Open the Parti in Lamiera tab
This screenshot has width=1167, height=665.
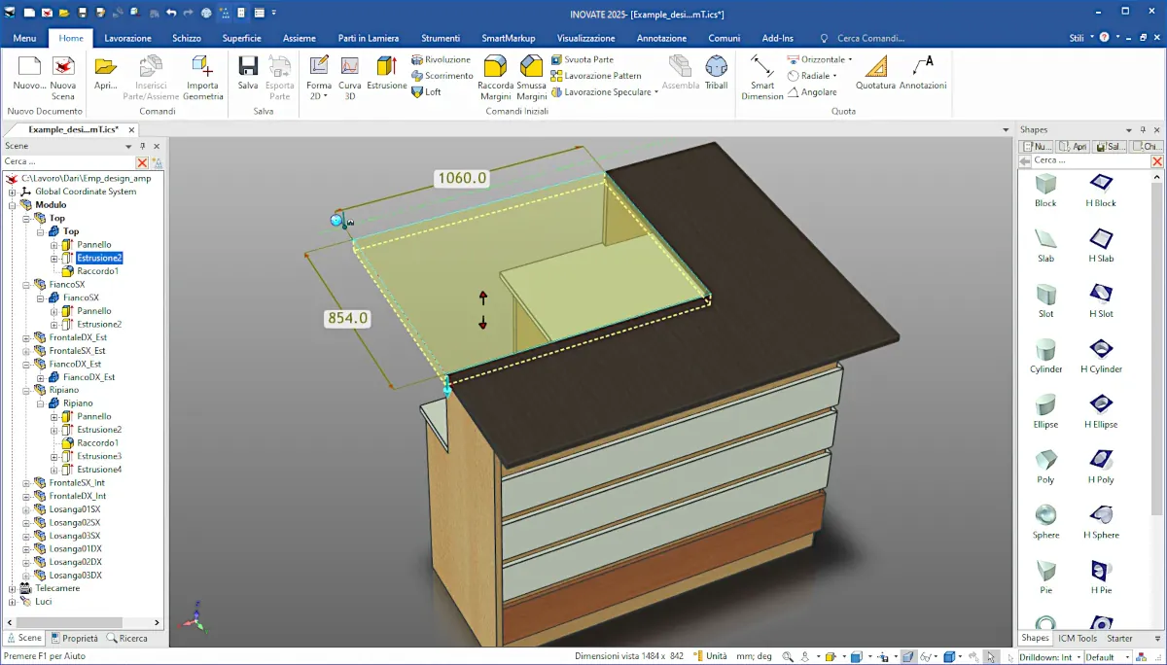[369, 38]
